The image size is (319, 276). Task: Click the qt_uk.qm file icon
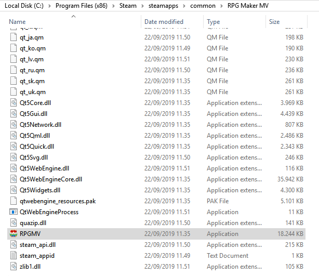point(14,92)
